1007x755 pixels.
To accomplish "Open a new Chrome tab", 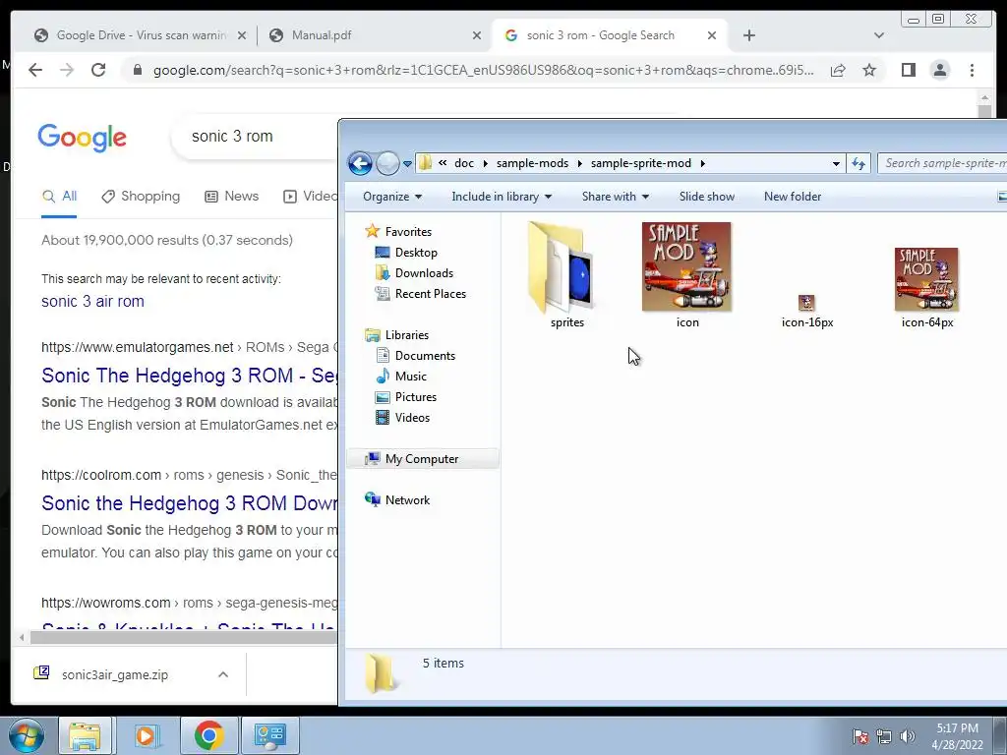I will (x=748, y=35).
